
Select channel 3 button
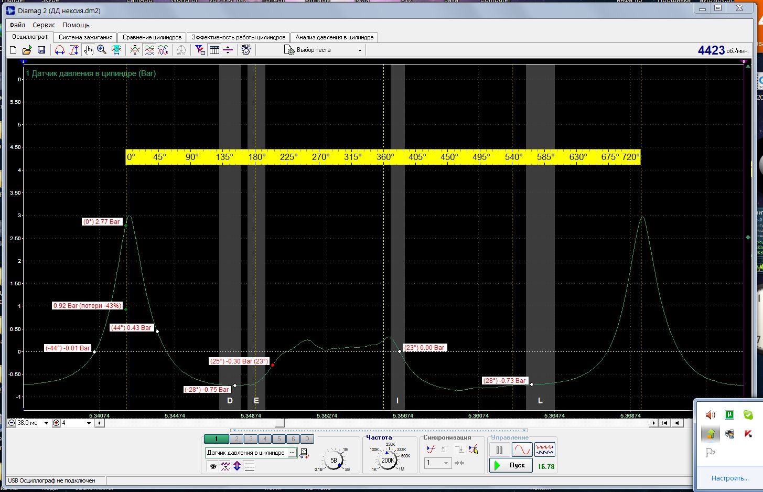pos(251,439)
